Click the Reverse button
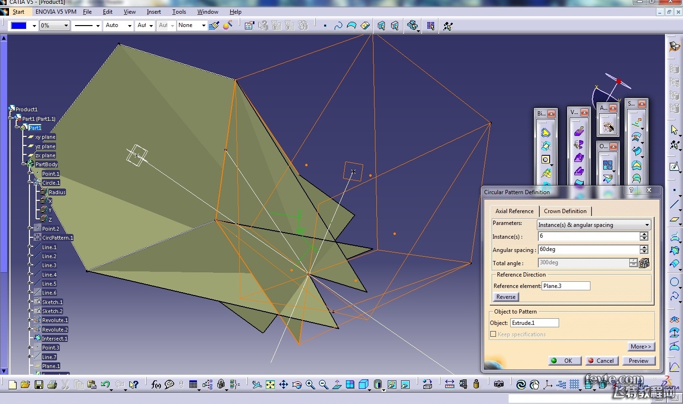Viewport: 683px width, 404px height. (506, 297)
